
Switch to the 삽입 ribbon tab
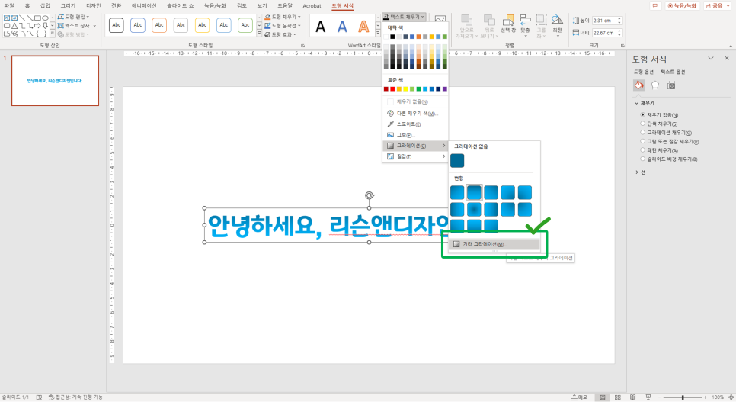point(45,5)
